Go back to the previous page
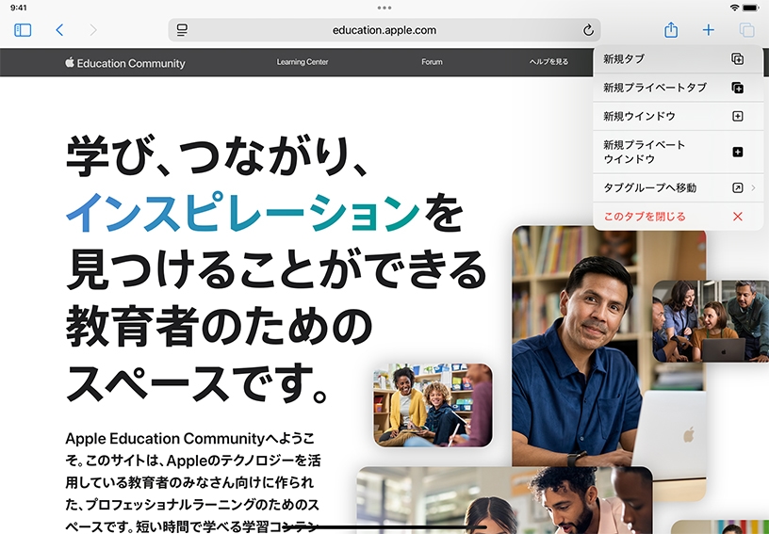 click(x=59, y=30)
